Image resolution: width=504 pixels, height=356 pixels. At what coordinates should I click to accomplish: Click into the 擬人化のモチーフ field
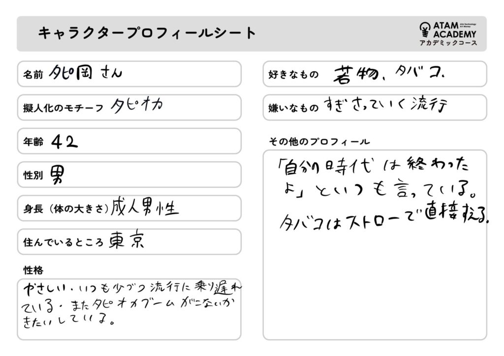coord(129,107)
